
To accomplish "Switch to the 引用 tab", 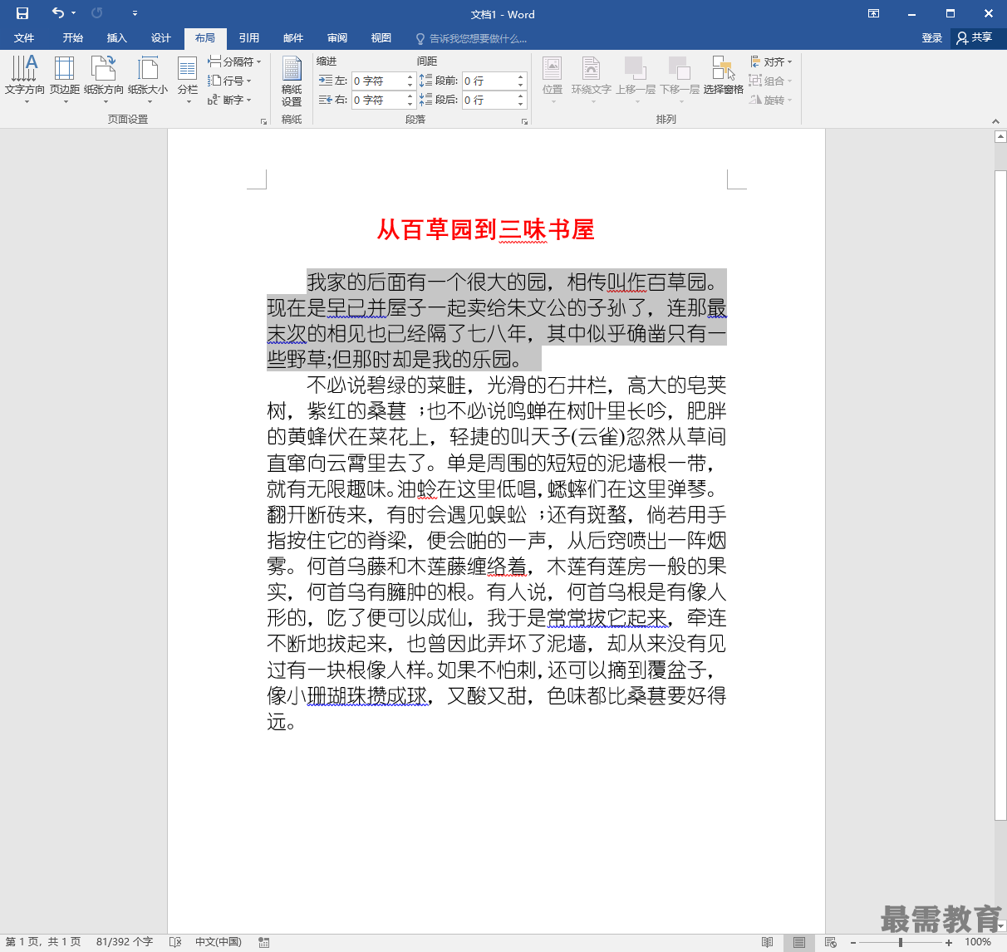I will click(249, 38).
